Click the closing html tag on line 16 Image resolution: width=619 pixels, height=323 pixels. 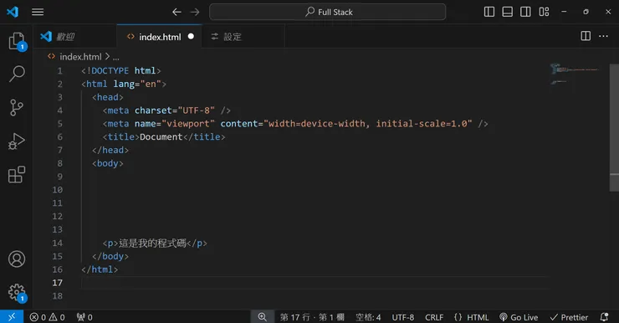pos(100,269)
